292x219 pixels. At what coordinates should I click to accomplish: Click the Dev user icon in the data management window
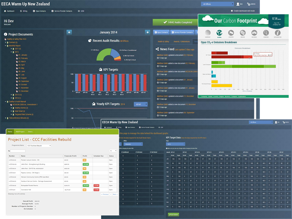(276, 122)
